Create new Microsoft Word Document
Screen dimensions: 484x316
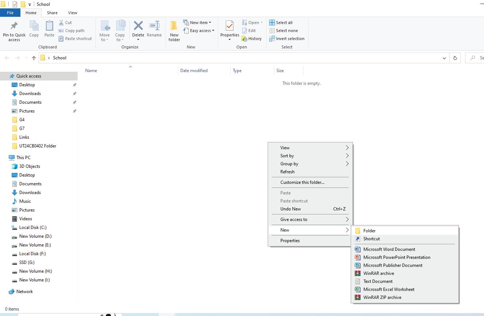tap(405, 249)
